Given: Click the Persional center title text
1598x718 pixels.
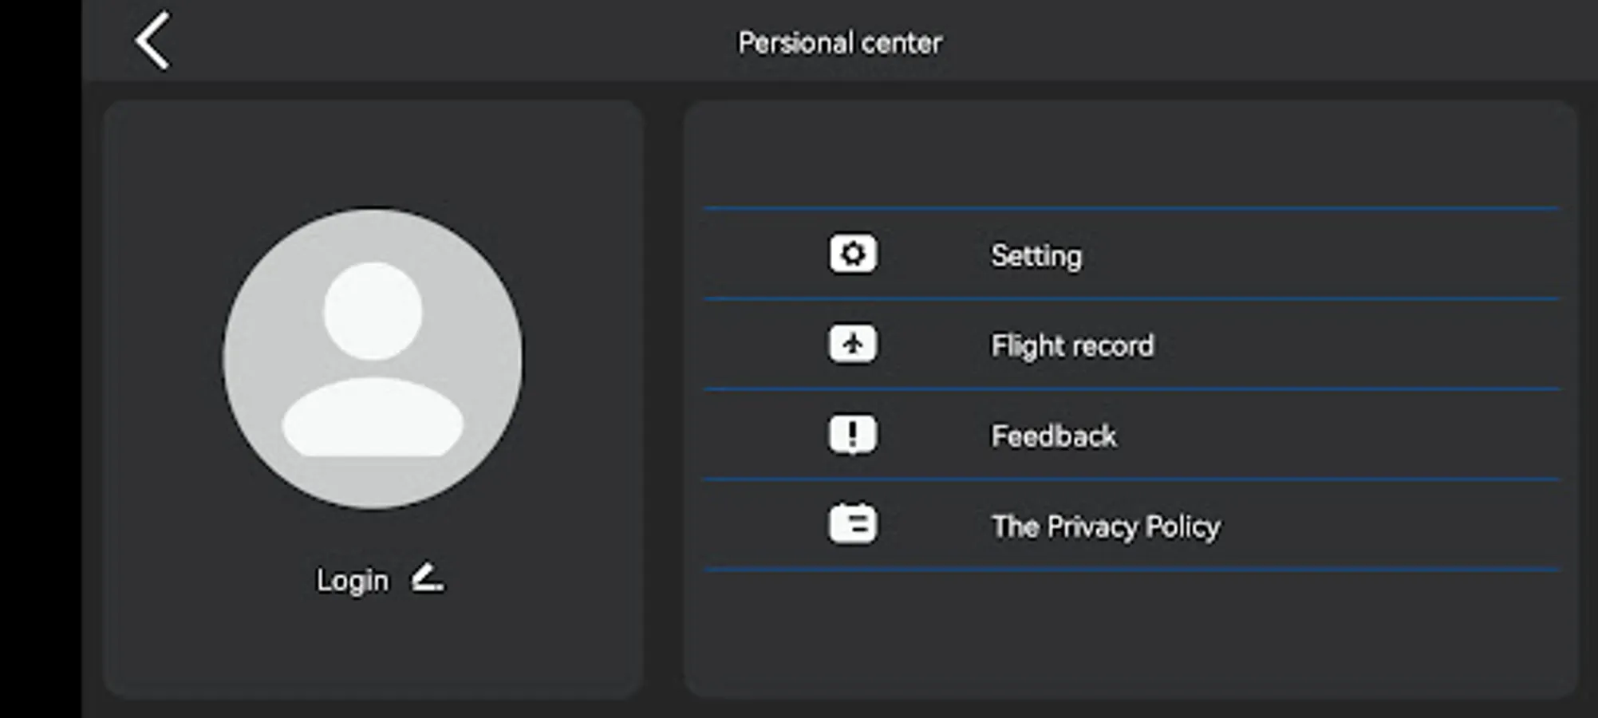Looking at the screenshot, I should coord(839,43).
